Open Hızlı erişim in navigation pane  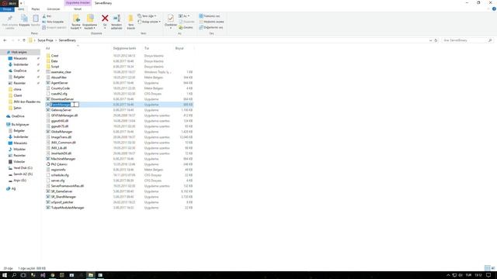tap(19, 52)
